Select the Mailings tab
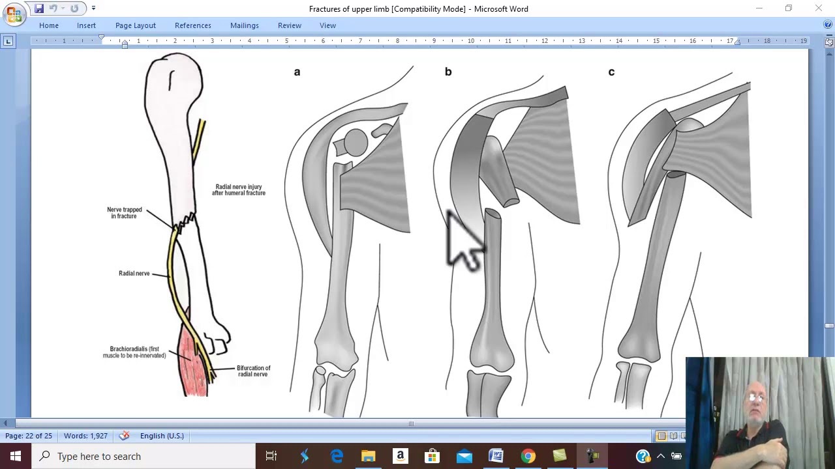Image resolution: width=835 pixels, height=469 pixels. click(245, 25)
